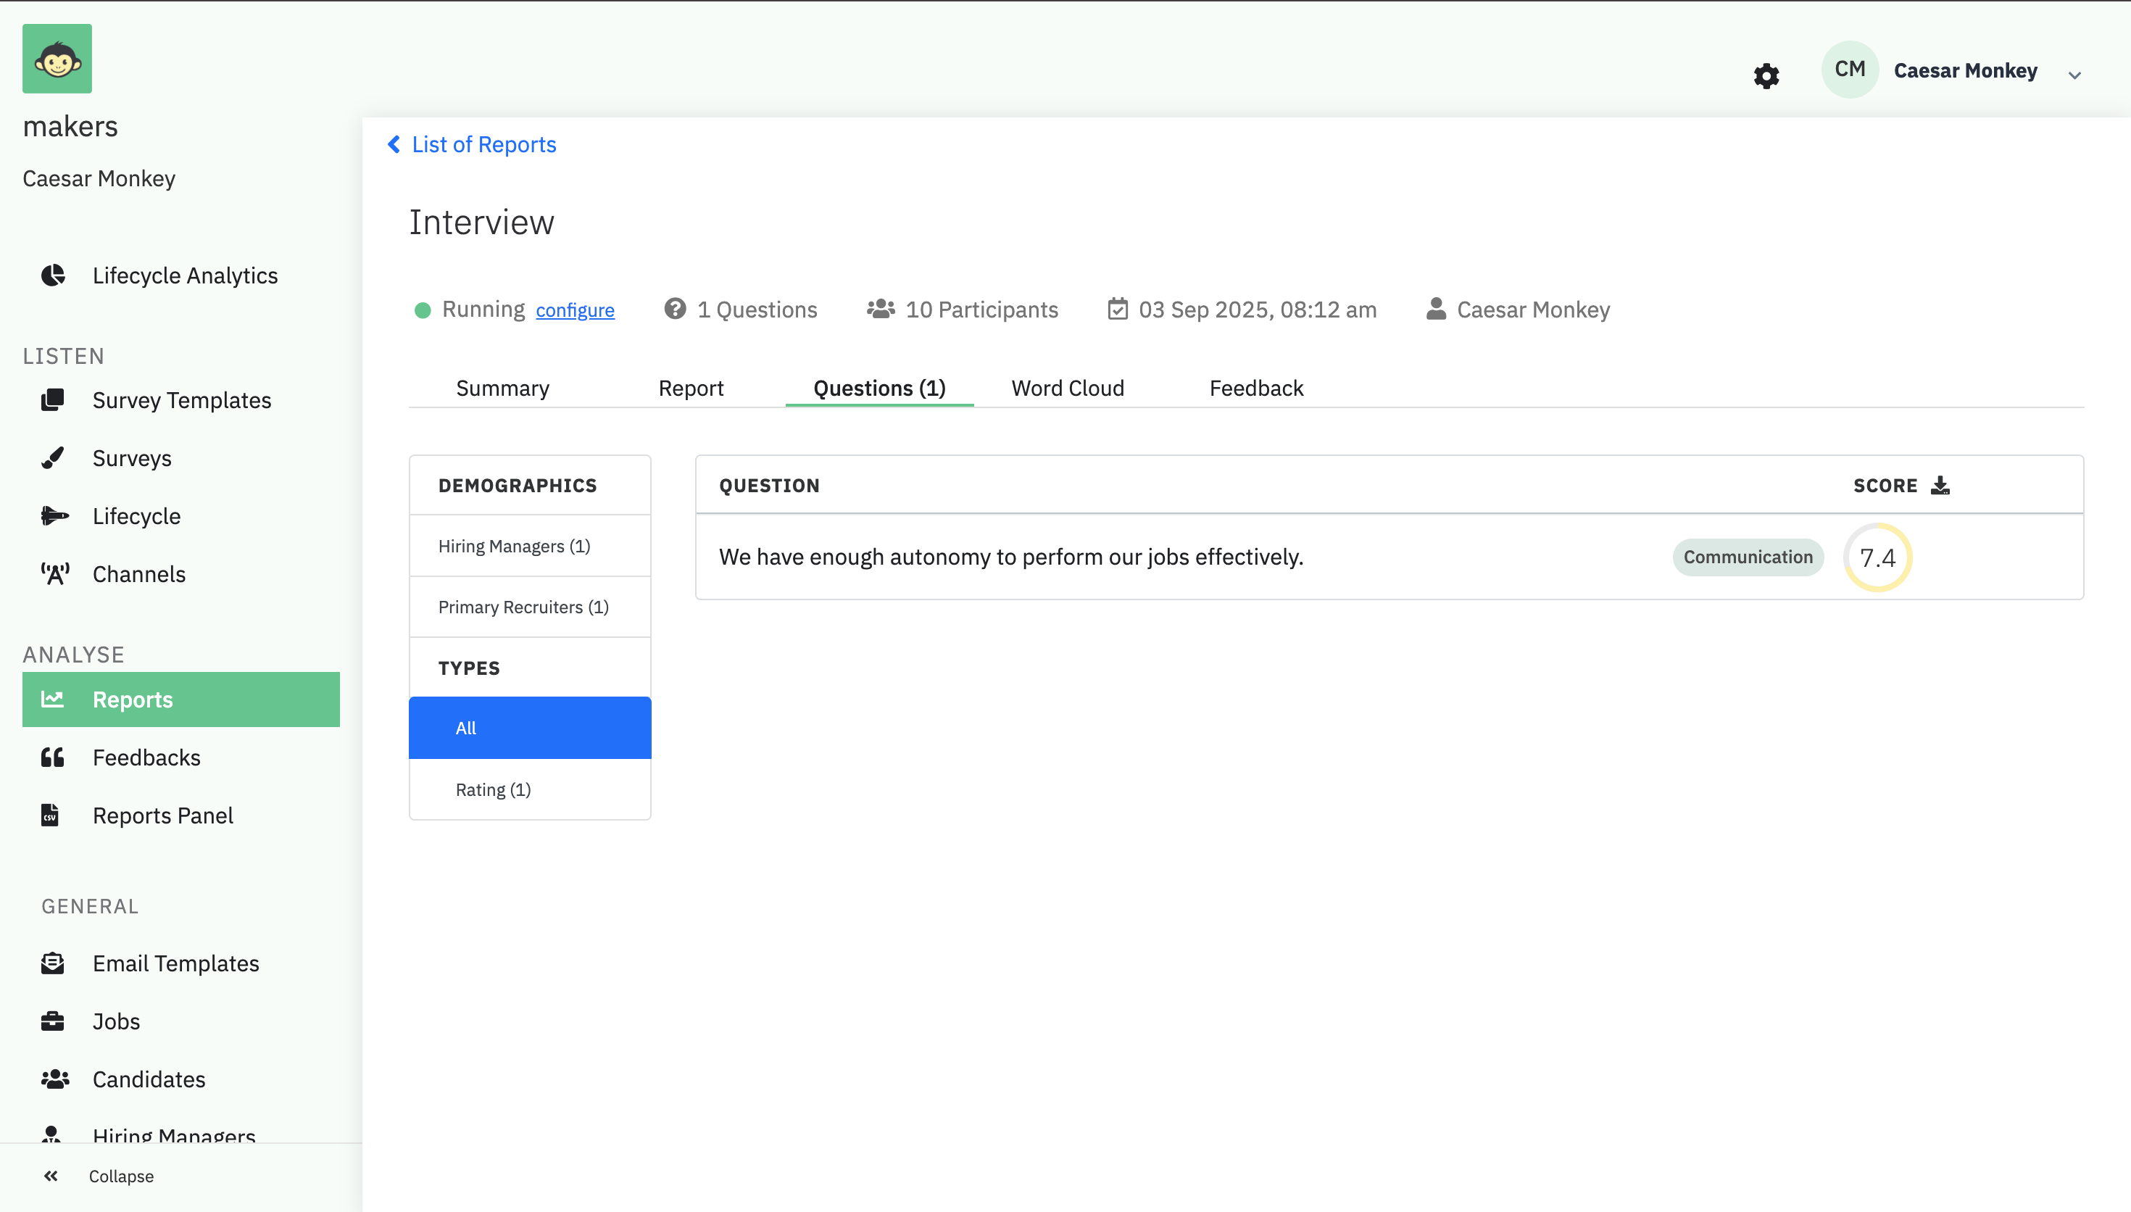Select the highlighted Reports item
This screenshot has width=2131, height=1212.
(180, 700)
